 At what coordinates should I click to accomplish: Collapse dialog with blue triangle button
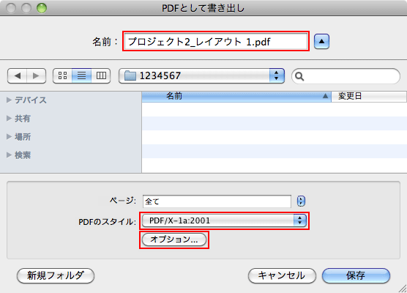pyautogui.click(x=321, y=41)
